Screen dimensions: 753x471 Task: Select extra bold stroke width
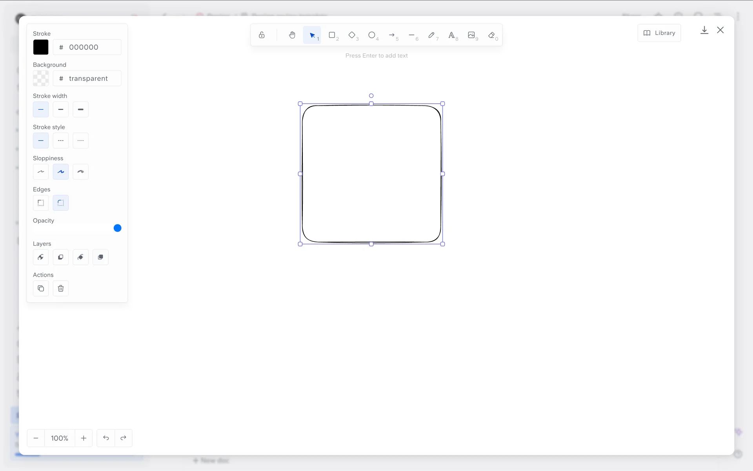[x=80, y=110]
